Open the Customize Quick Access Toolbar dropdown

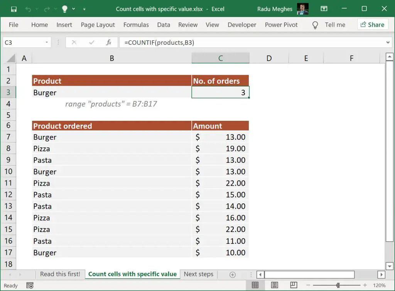click(x=84, y=9)
